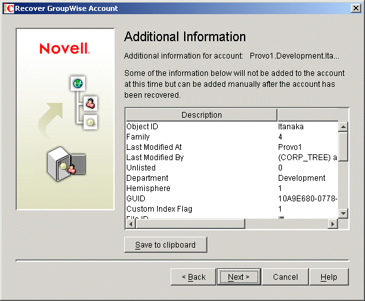The image size is (365, 301).
Task: Click the Novell logo
Action: [x=64, y=48]
